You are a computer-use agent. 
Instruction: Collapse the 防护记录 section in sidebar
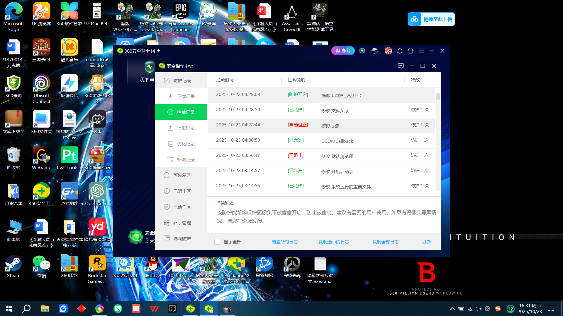(x=181, y=80)
